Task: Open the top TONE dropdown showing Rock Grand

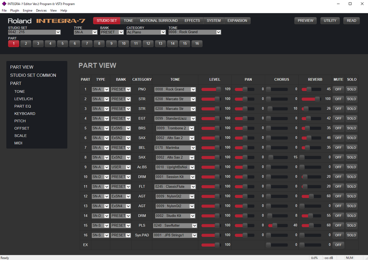Action: [x=195, y=32]
